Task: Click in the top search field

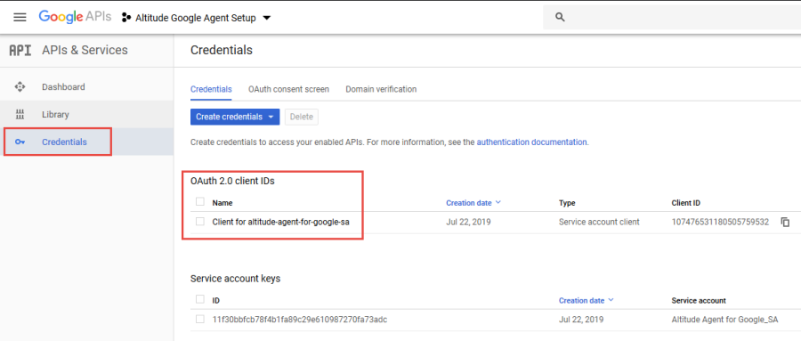Action: (672, 18)
